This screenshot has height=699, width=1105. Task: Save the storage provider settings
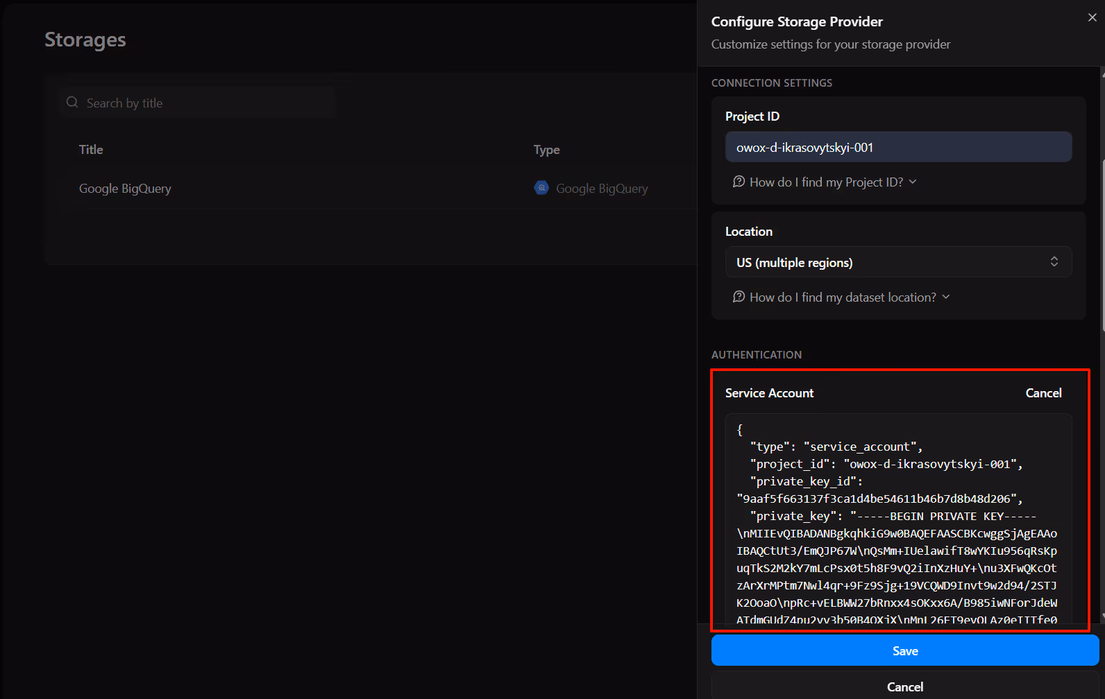(905, 650)
